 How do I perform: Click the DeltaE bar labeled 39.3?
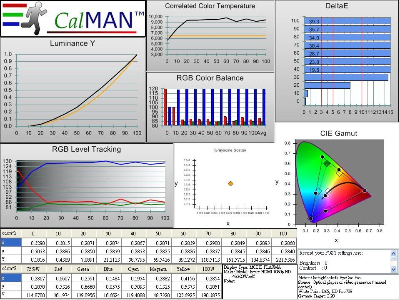[x=348, y=21]
